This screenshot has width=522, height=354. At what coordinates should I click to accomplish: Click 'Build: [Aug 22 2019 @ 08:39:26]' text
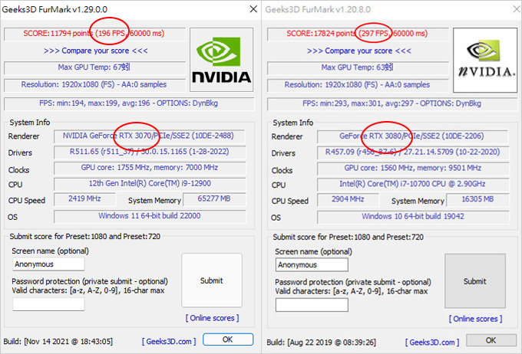click(321, 342)
